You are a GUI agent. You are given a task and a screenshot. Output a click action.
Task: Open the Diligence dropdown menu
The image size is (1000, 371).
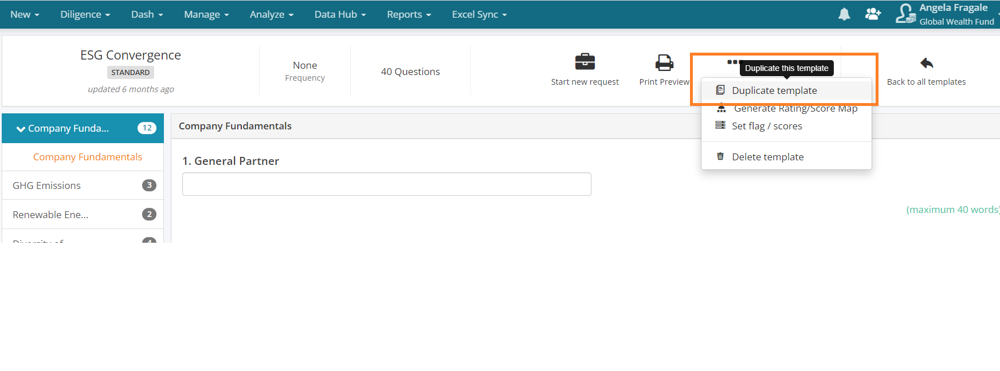[85, 14]
